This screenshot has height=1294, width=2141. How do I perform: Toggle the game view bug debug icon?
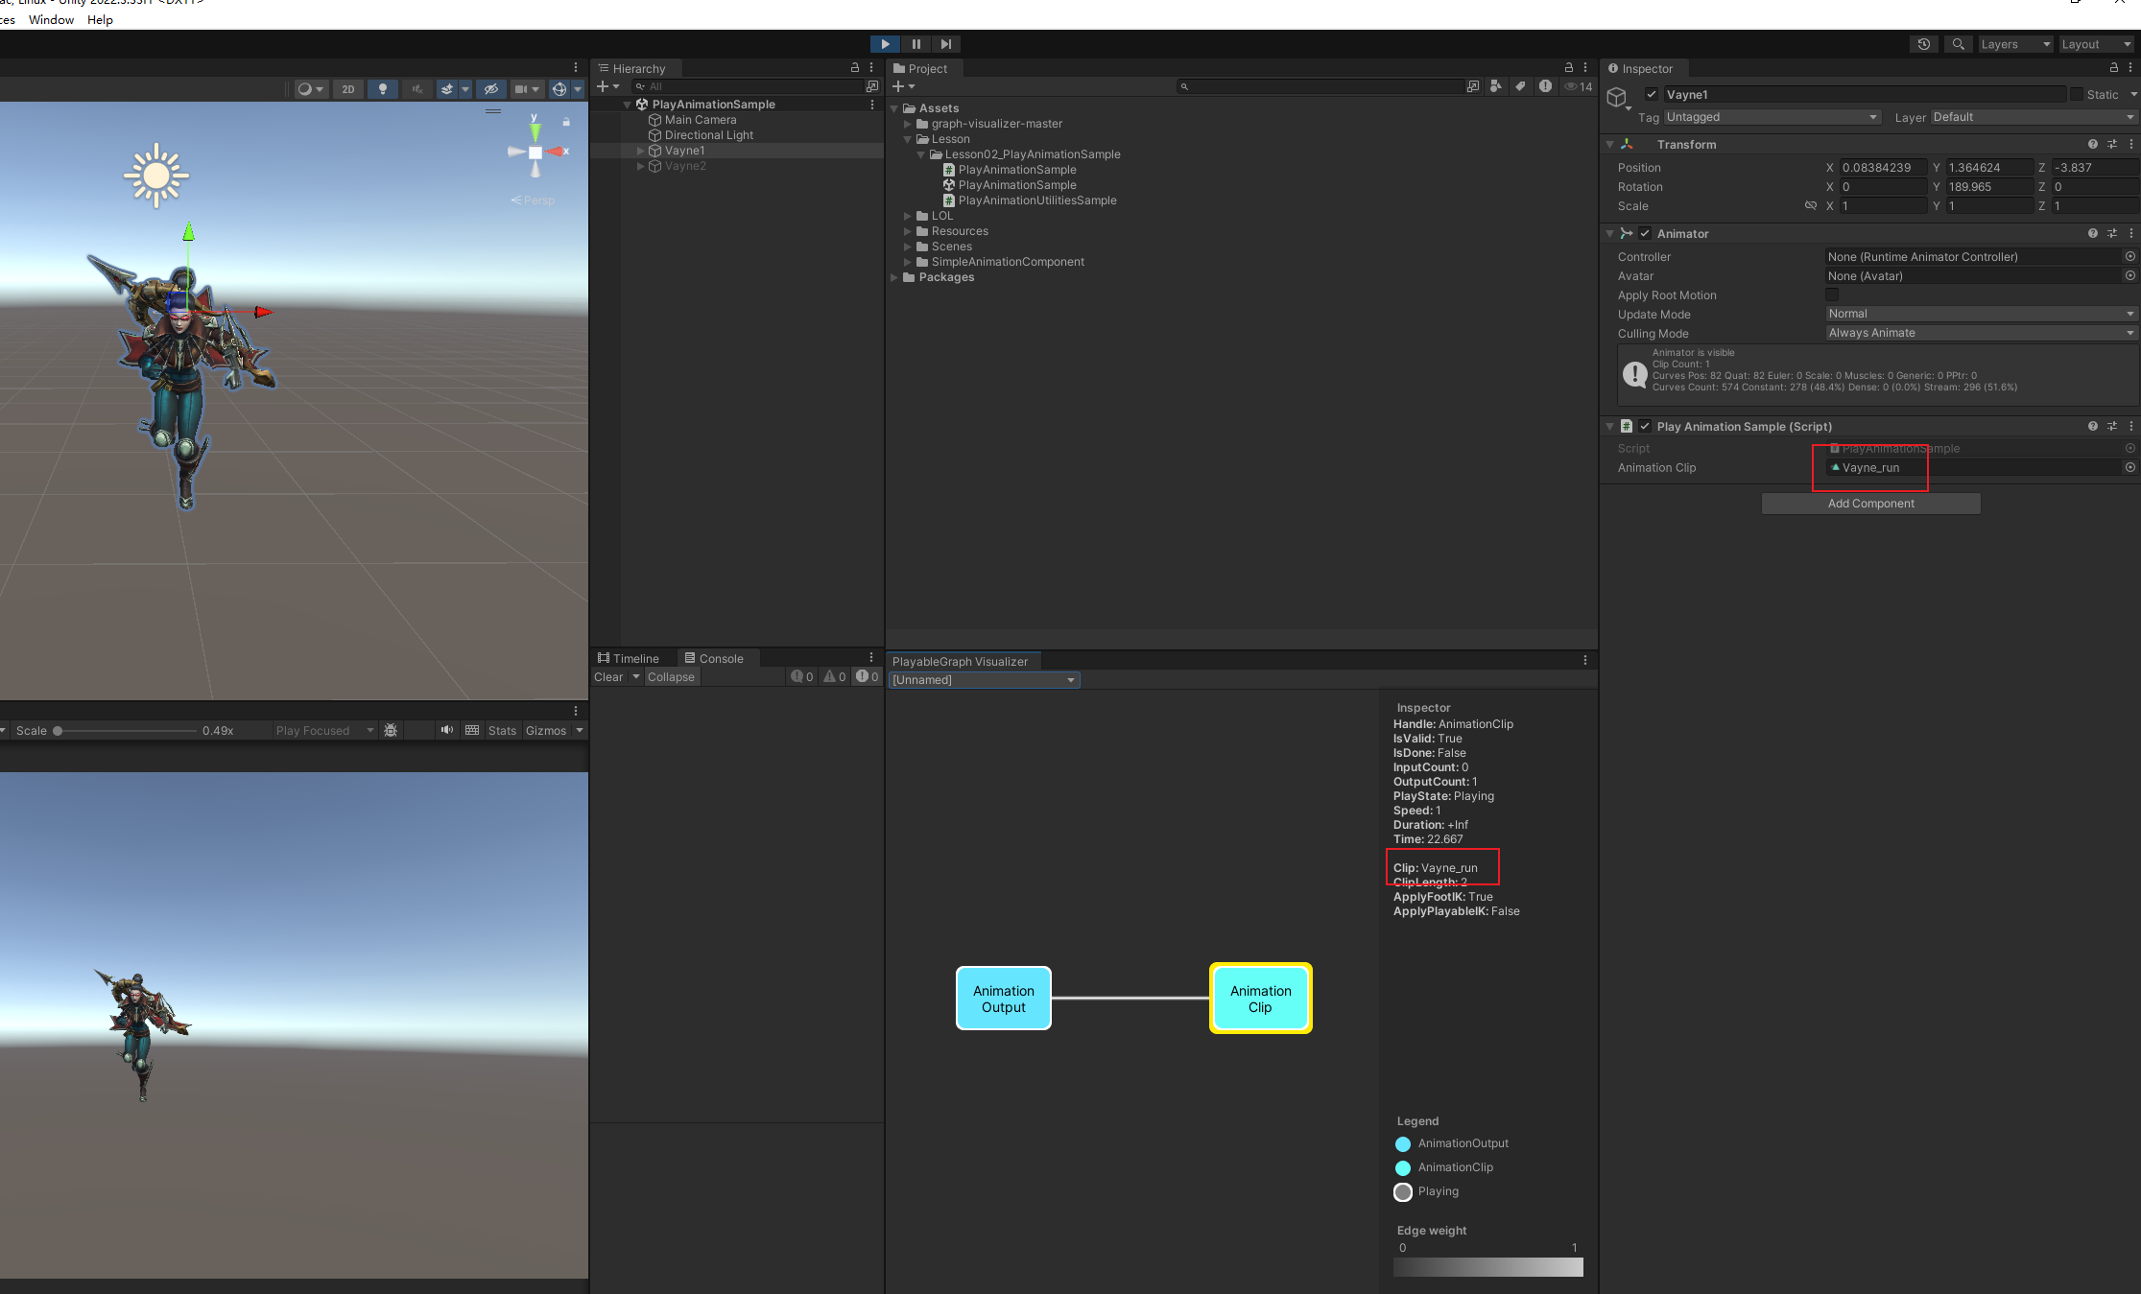click(391, 731)
